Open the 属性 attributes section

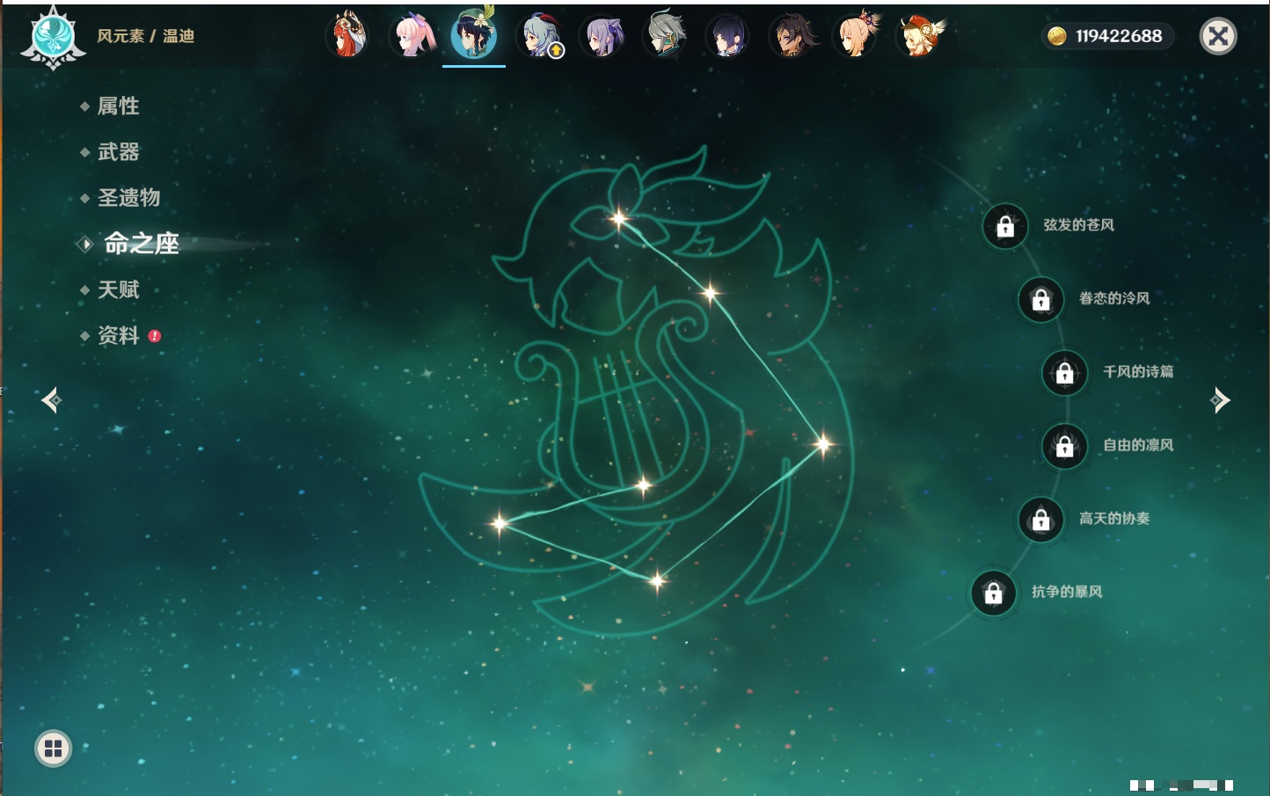(118, 106)
